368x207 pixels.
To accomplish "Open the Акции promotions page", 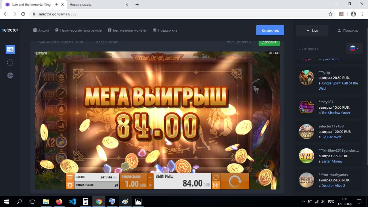I will click(x=41, y=30).
